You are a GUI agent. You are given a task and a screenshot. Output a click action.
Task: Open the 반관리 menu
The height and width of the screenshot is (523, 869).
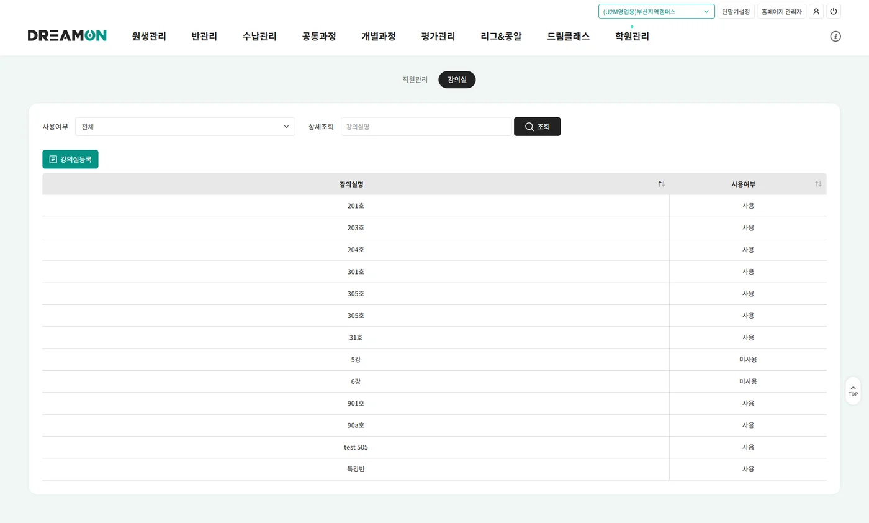pyautogui.click(x=204, y=36)
